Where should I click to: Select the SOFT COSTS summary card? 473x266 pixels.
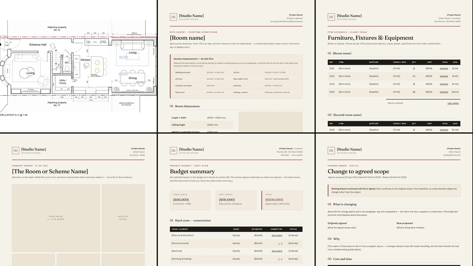click(236, 200)
